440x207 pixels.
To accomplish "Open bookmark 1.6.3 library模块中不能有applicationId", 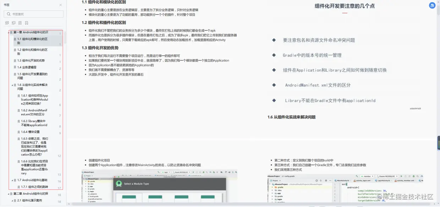I will (x=34, y=123).
